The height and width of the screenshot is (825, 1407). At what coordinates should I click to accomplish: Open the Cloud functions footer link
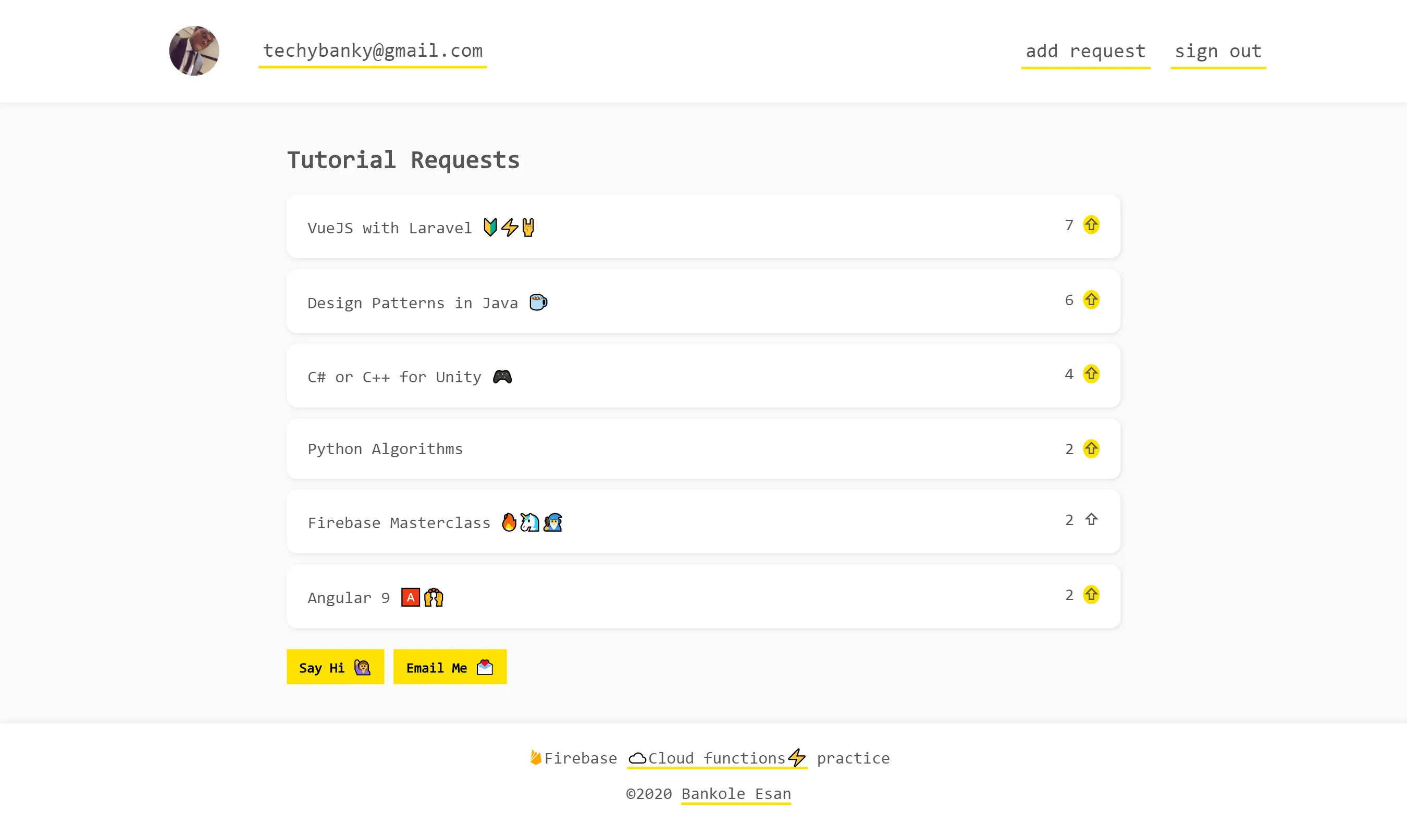[717, 758]
